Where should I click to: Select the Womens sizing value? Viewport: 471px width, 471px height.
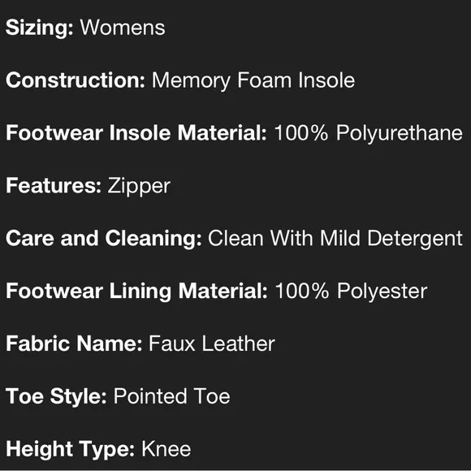[123, 28]
